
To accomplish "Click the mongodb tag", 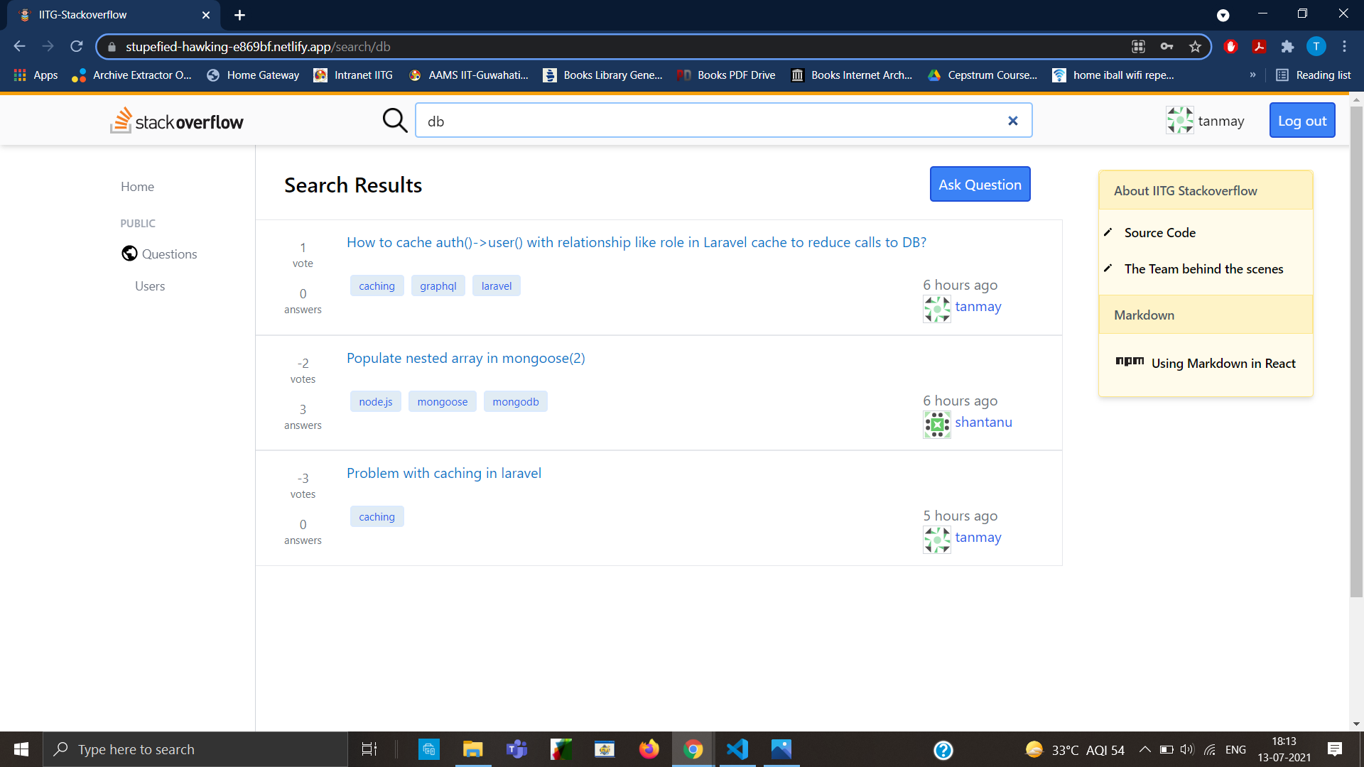I will pos(515,402).
